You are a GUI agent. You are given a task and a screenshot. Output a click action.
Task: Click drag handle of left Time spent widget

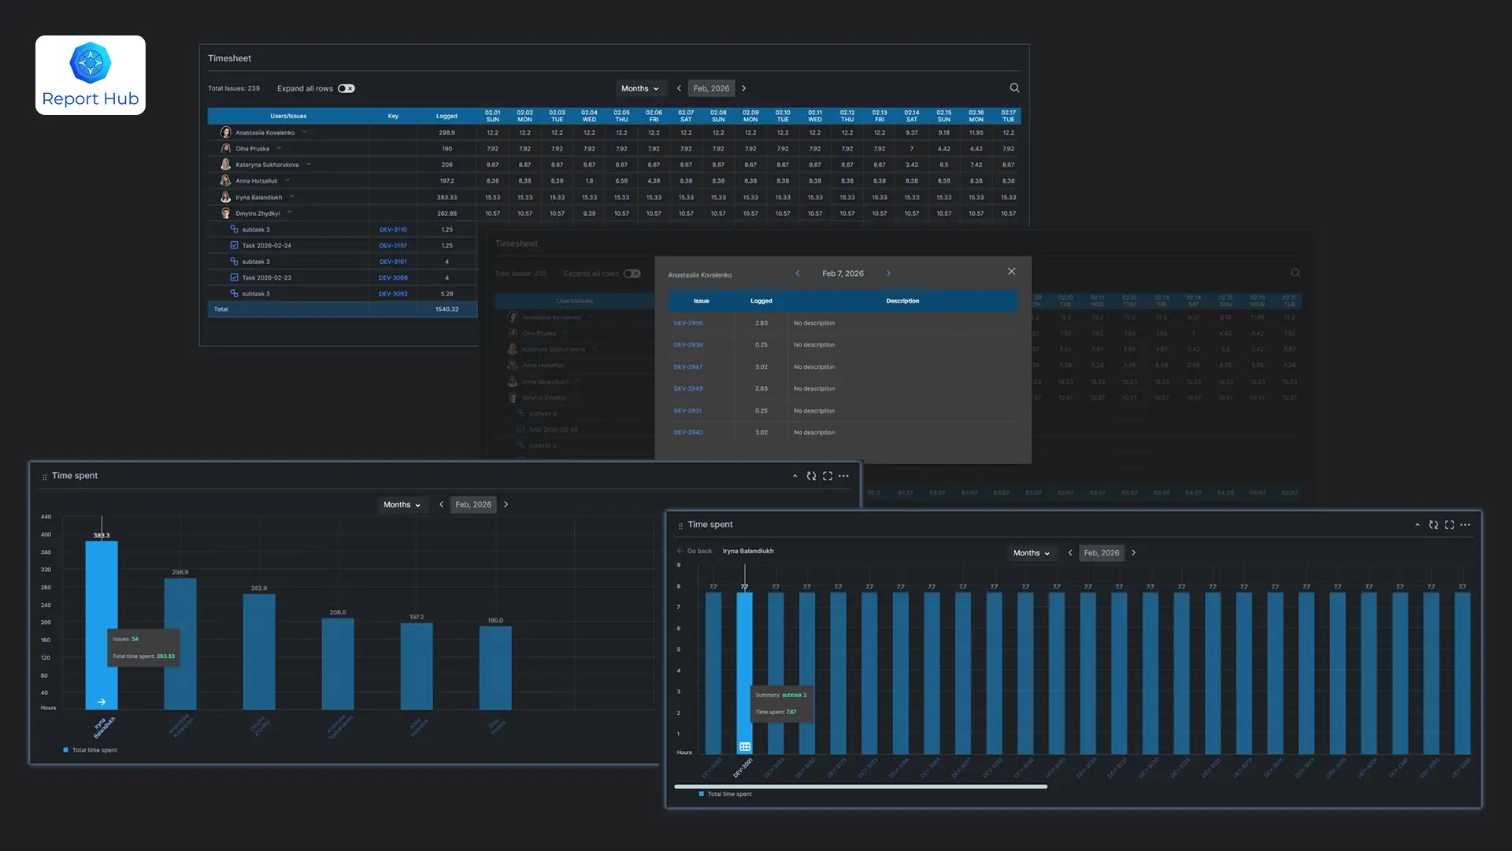(44, 477)
